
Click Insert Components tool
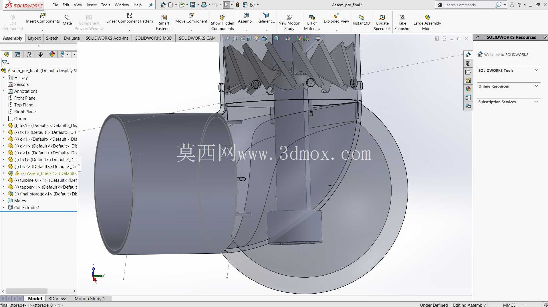(x=43, y=18)
